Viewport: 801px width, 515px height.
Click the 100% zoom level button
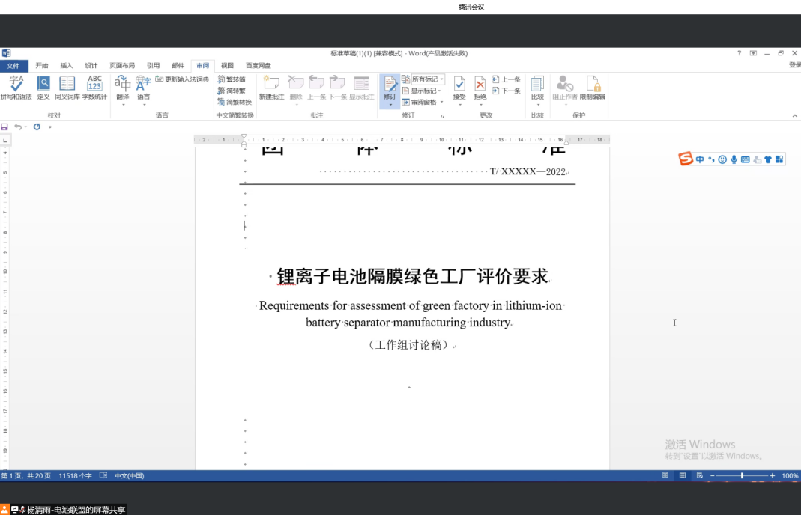pyautogui.click(x=790, y=475)
